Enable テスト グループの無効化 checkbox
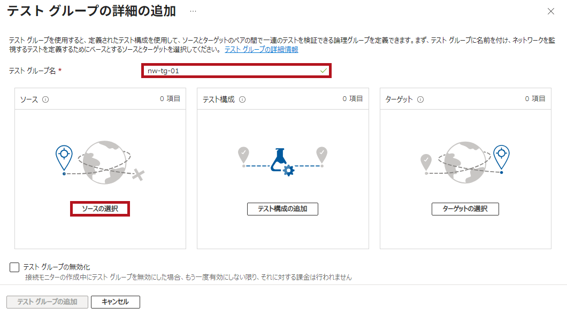Image resolution: width=567 pixels, height=316 pixels. (x=14, y=267)
